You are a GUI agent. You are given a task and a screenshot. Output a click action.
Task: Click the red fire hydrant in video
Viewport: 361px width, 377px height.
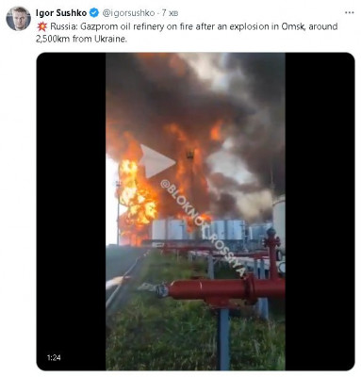[x=271, y=252]
